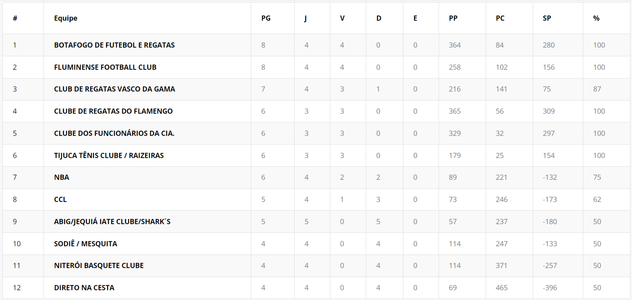Click the # ranking column header
The image size is (632, 300).
pos(15,18)
